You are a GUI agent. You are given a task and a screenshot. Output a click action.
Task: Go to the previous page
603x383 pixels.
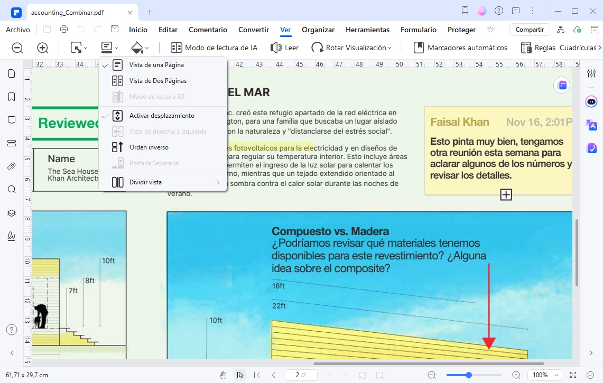[273, 375]
